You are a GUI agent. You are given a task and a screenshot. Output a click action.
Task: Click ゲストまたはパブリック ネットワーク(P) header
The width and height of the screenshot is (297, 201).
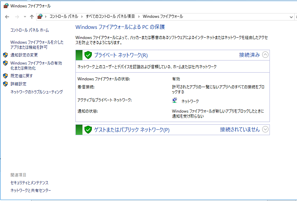(132, 130)
